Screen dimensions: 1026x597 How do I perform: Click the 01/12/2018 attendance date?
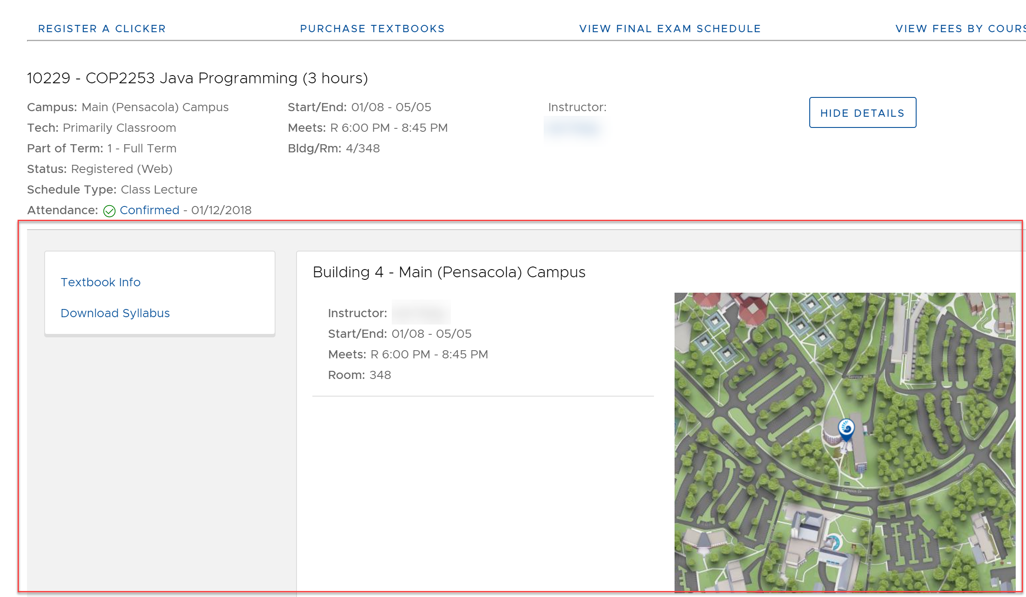[x=221, y=210]
